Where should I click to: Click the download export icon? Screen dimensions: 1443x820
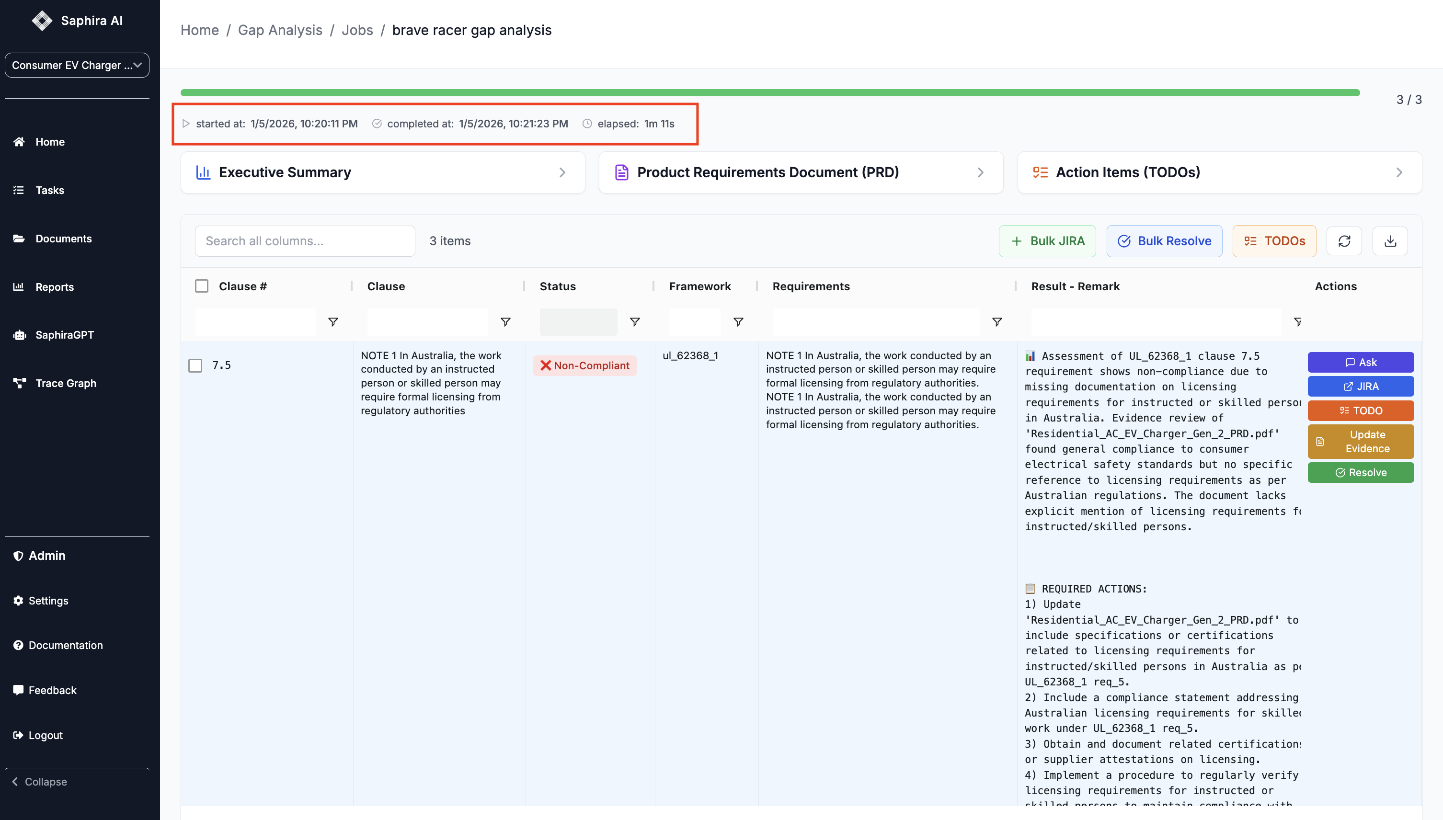click(1390, 241)
